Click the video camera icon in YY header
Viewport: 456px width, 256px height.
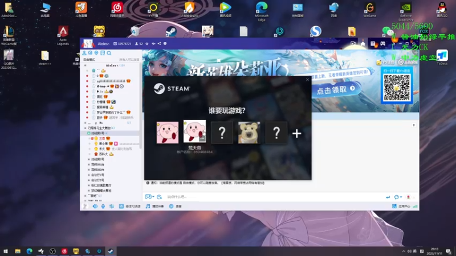(x=353, y=44)
